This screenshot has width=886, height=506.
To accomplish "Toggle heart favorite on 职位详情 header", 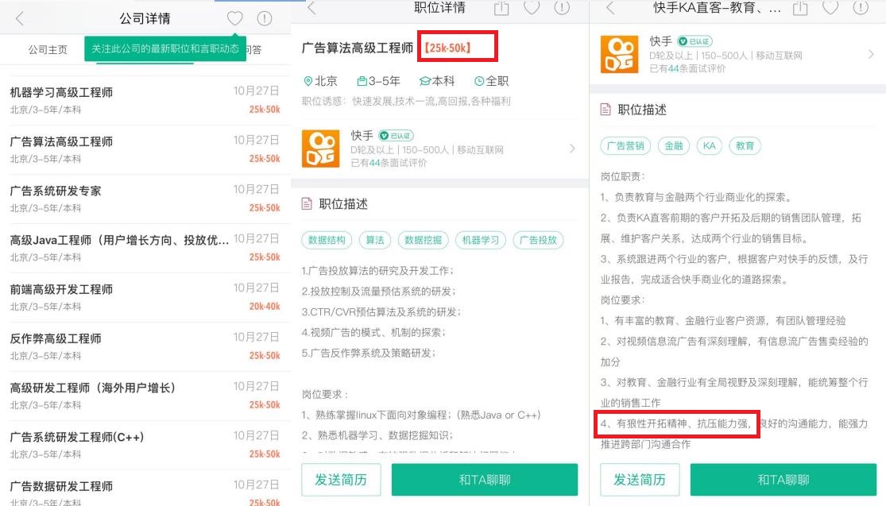I will pyautogui.click(x=532, y=8).
